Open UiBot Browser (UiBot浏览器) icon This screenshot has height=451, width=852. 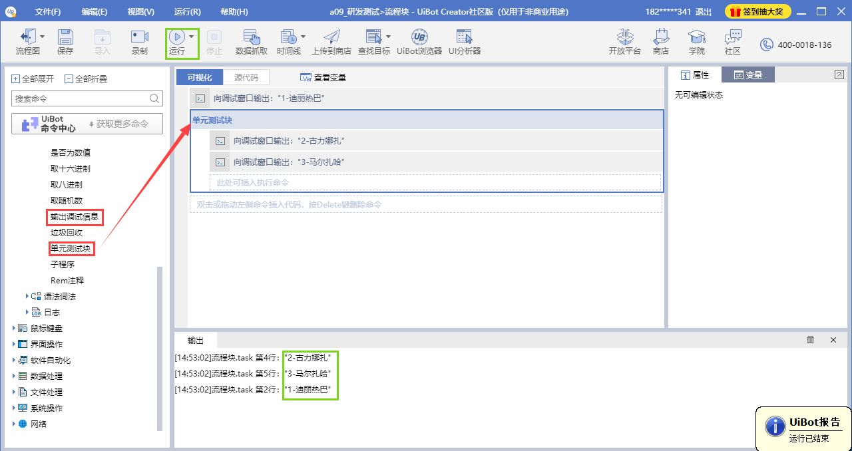point(419,37)
